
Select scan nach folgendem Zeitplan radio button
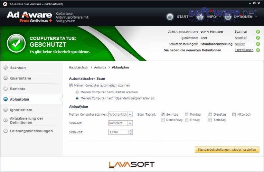click(x=77, y=98)
